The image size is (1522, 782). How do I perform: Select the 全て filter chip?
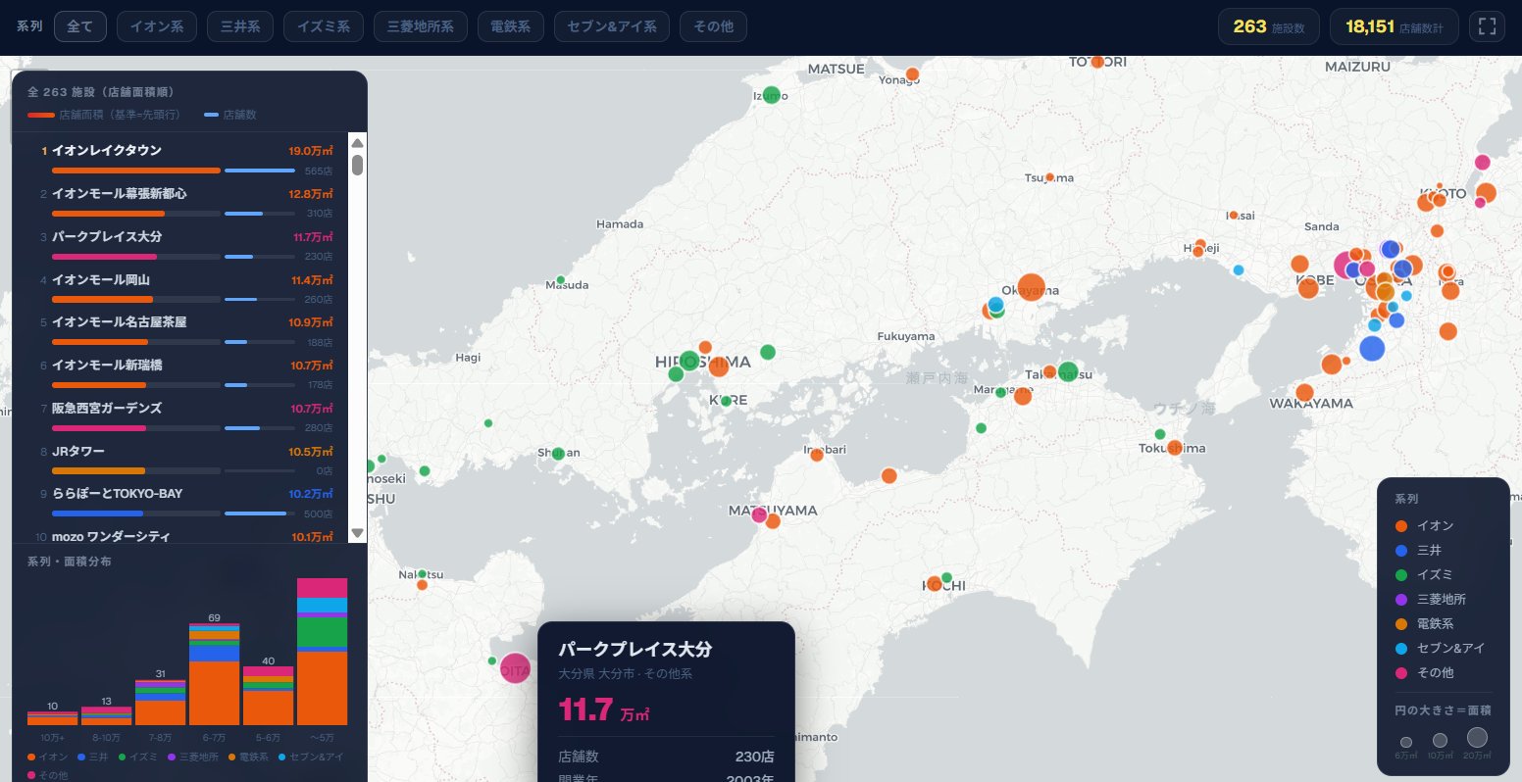(80, 26)
